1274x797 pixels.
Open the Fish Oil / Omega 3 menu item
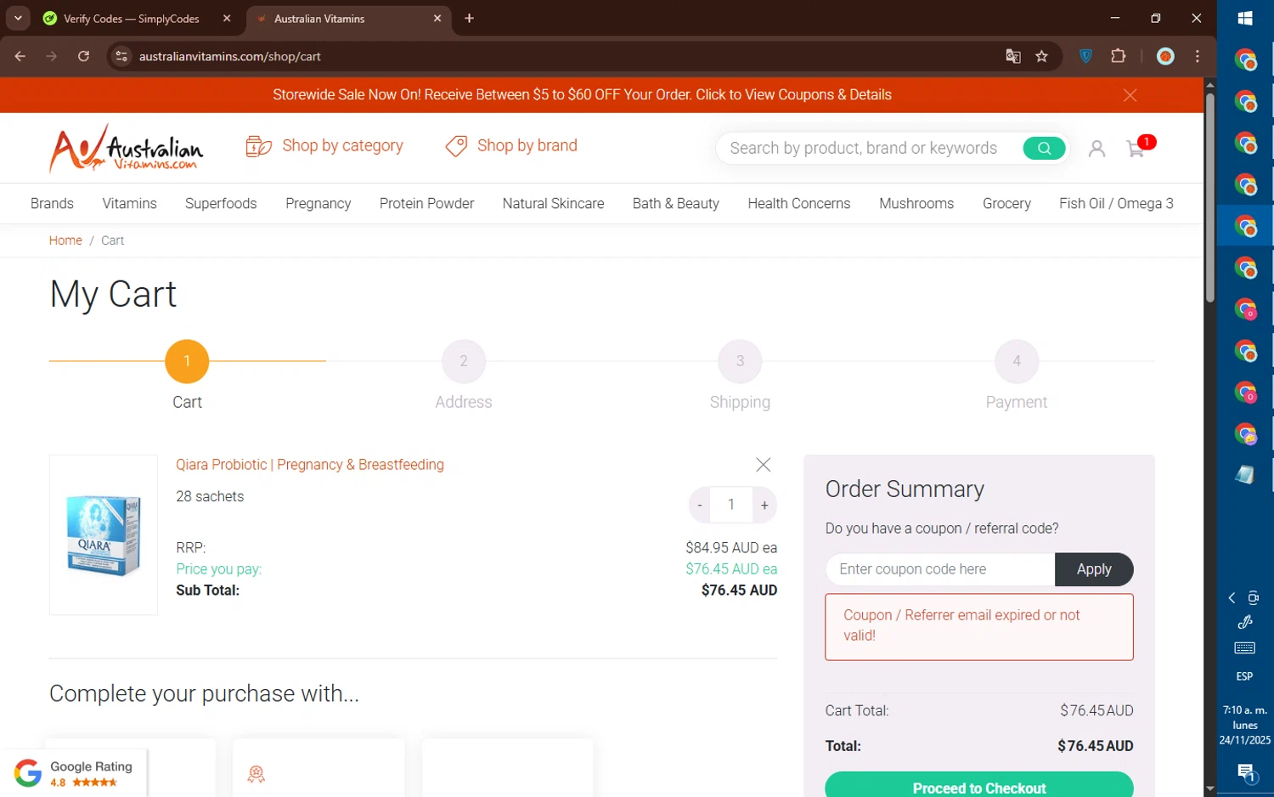tap(1116, 204)
